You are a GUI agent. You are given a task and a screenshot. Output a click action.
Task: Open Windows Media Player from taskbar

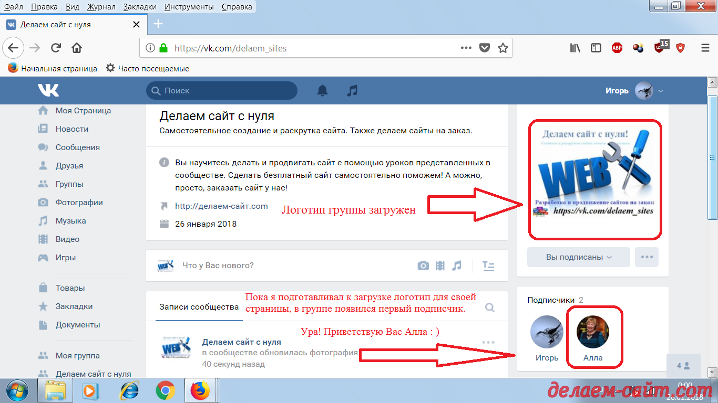pyautogui.click(x=91, y=391)
